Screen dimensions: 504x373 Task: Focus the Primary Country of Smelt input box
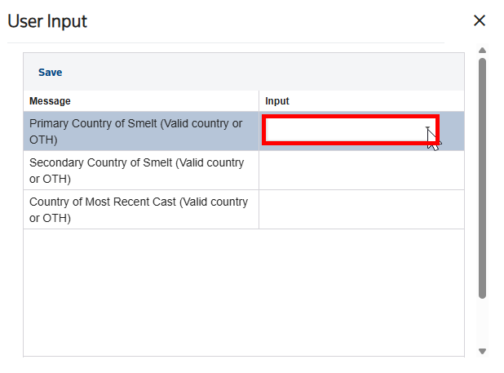(351, 130)
